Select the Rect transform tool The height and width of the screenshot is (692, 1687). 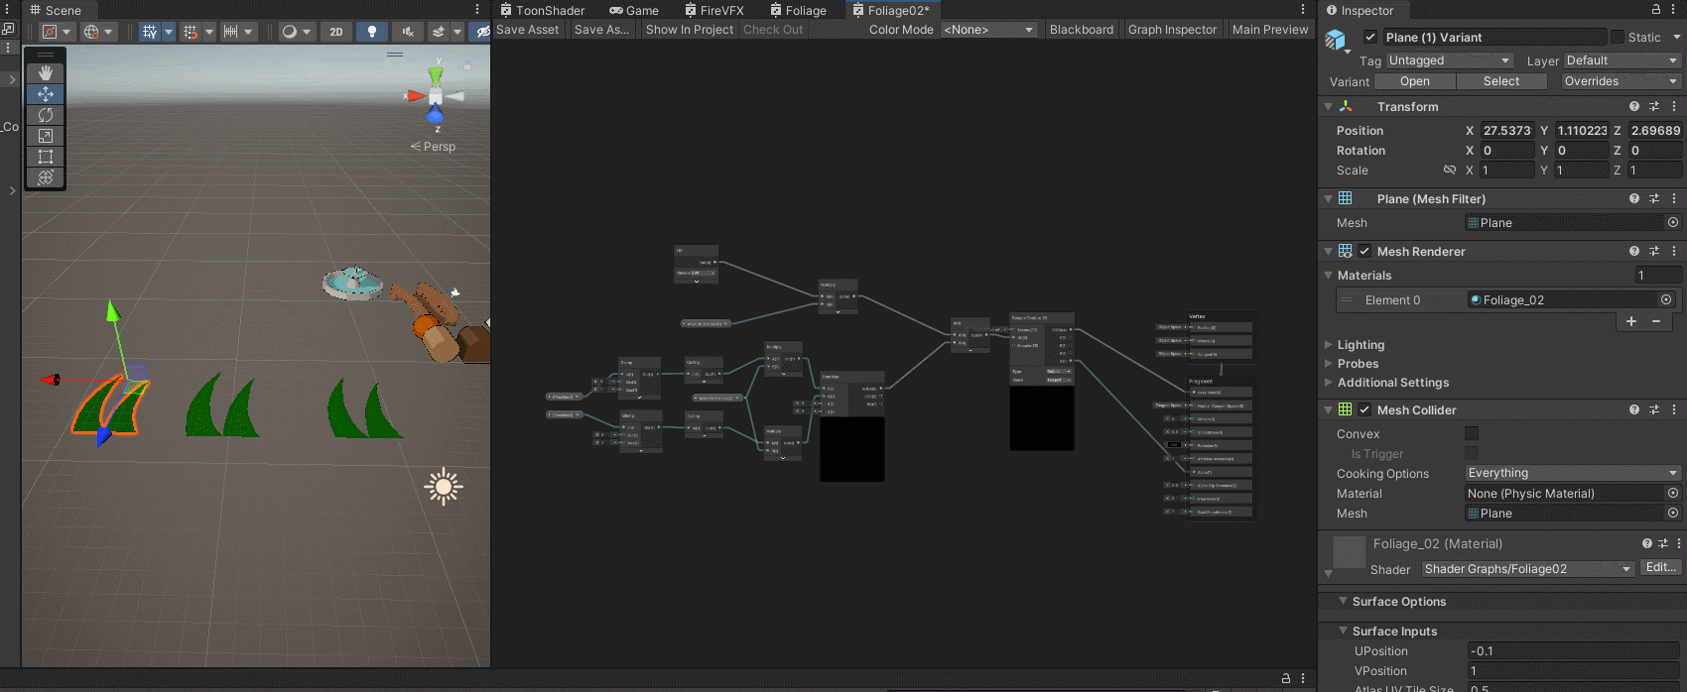pos(45,157)
